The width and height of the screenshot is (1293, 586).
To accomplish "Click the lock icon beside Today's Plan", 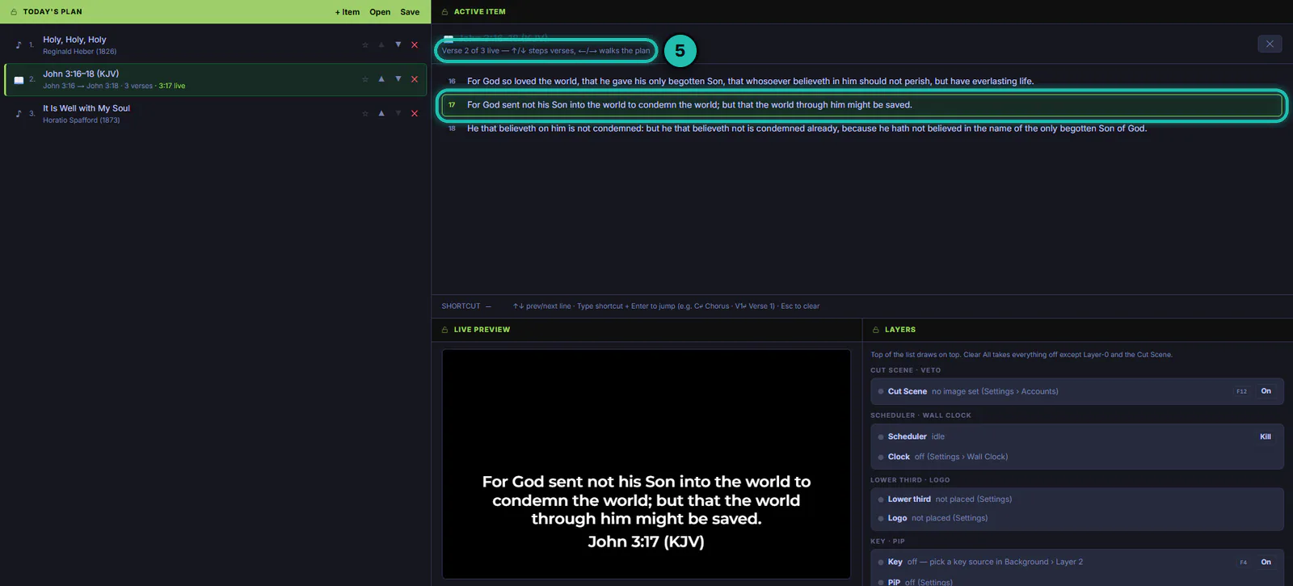I will (x=14, y=12).
